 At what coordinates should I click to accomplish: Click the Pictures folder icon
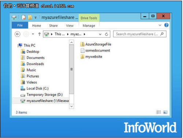point(23,76)
